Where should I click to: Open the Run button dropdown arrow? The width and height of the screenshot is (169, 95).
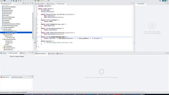point(40,1)
